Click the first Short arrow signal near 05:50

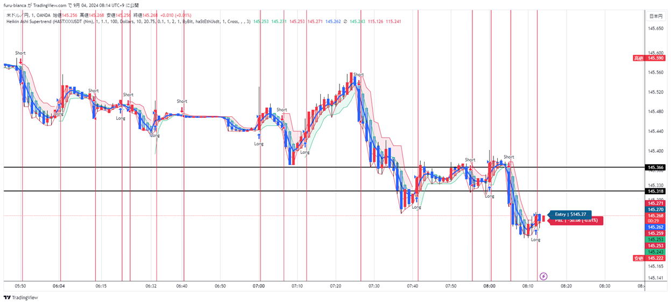20,60
